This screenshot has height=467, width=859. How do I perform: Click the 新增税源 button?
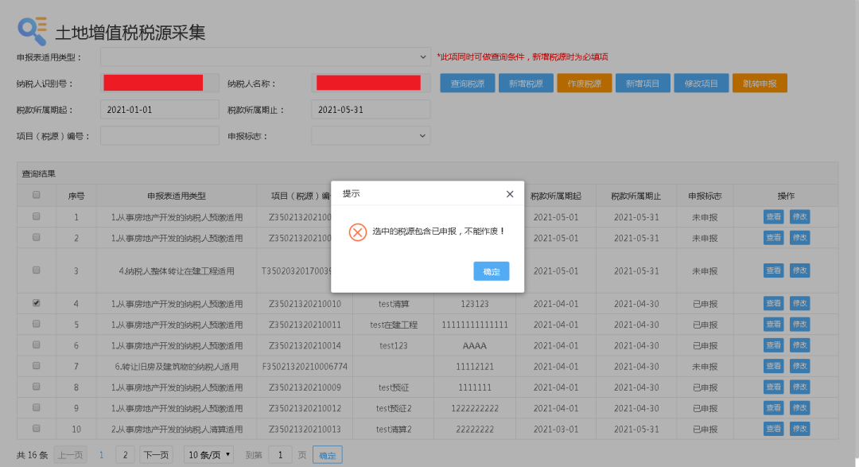point(525,83)
